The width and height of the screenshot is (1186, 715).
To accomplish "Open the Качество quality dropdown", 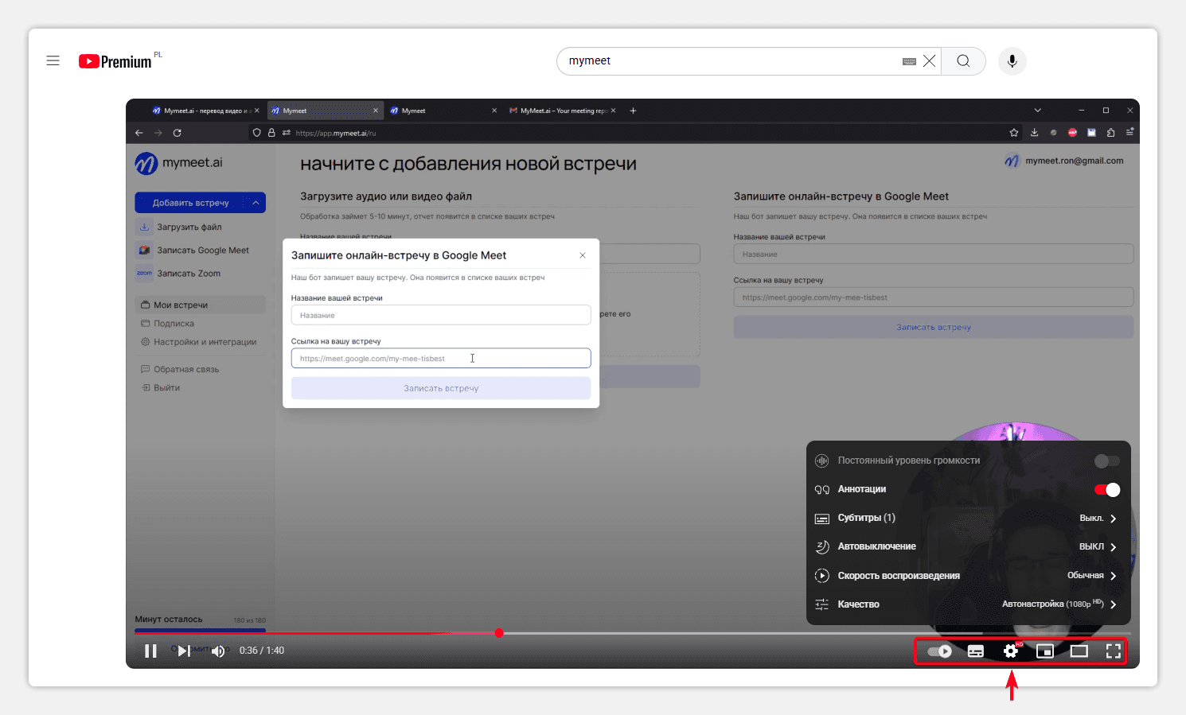I will [x=968, y=604].
